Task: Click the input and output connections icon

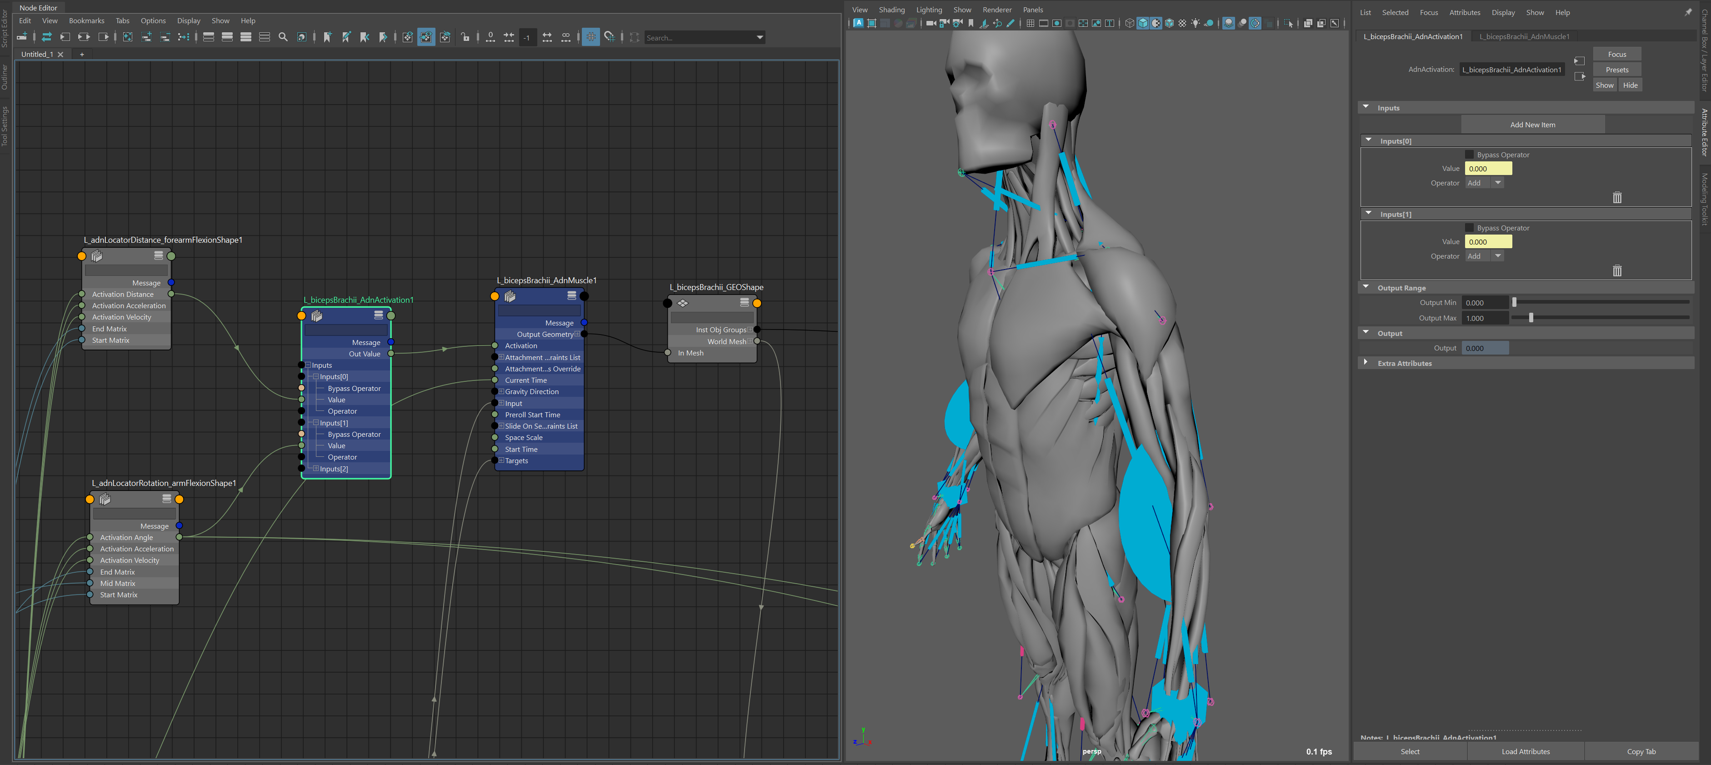Action: pyautogui.click(x=84, y=37)
